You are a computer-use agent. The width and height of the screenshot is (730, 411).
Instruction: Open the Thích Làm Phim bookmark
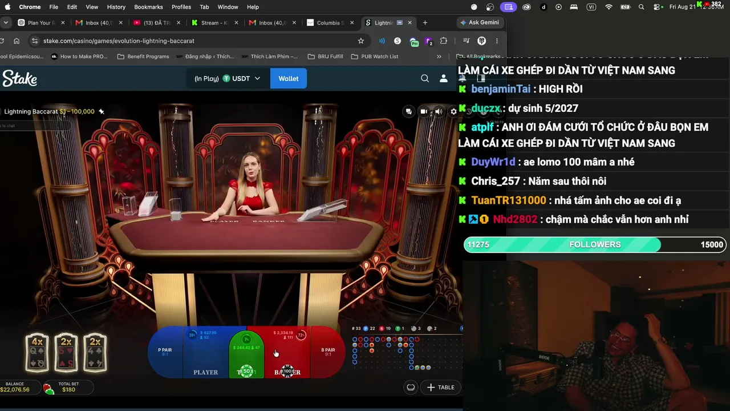click(x=270, y=57)
